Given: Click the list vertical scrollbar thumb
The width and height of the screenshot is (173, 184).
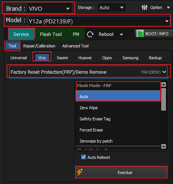Looking at the screenshot, I should (x=163, y=99).
